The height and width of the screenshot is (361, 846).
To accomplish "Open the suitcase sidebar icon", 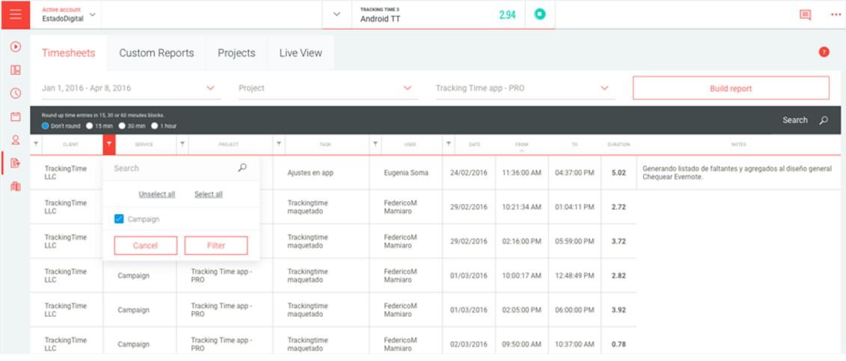I will coord(16,187).
